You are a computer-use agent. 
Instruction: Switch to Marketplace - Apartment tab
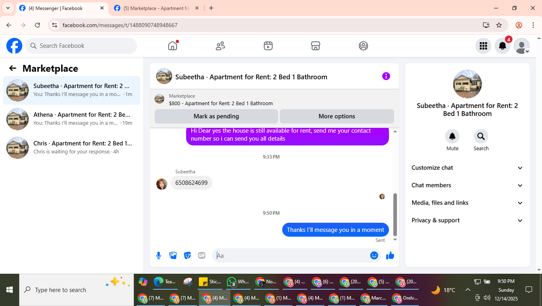157,8
